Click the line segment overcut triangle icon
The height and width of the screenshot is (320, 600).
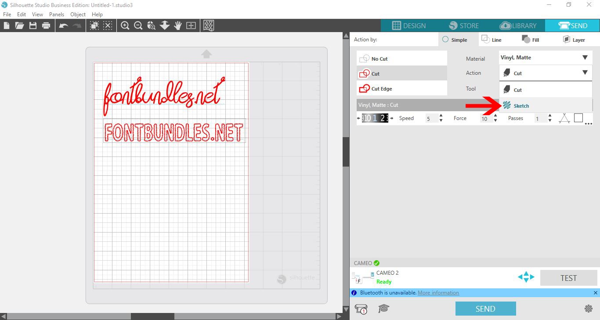point(564,118)
